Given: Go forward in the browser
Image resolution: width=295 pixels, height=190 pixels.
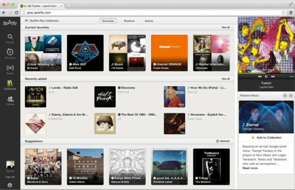Looking at the screenshot, I should point(10,12).
